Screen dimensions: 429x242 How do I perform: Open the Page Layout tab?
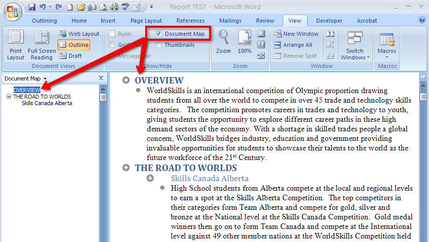tap(146, 21)
